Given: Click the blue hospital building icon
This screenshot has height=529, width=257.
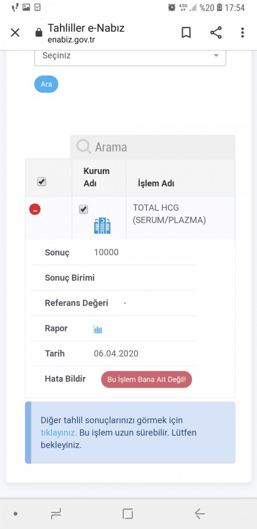Looking at the screenshot, I should (x=102, y=226).
